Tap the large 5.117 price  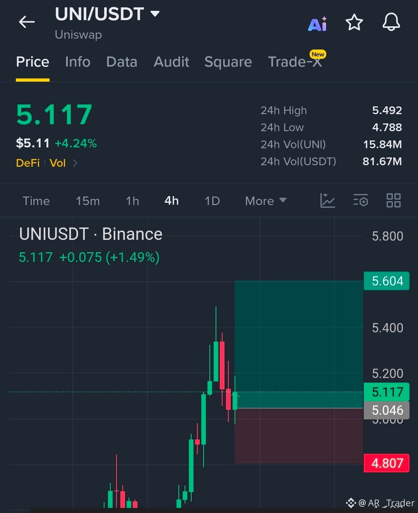tap(54, 115)
